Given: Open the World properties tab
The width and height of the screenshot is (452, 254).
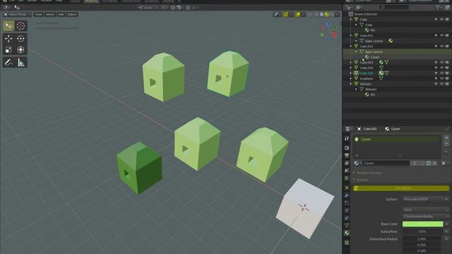Looking at the screenshot, I should (x=347, y=179).
